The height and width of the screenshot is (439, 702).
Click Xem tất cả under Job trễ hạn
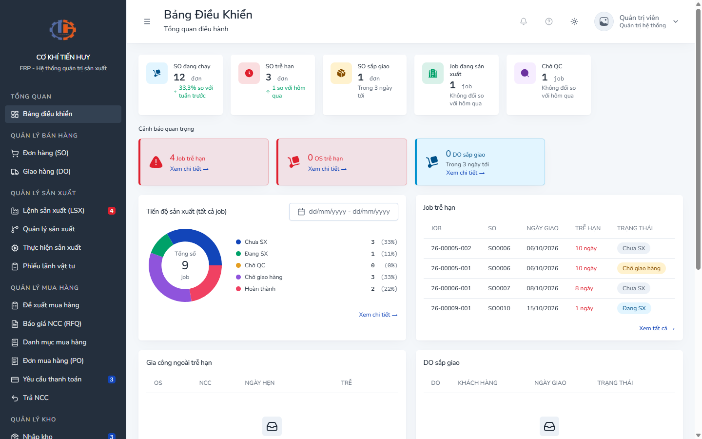click(657, 328)
